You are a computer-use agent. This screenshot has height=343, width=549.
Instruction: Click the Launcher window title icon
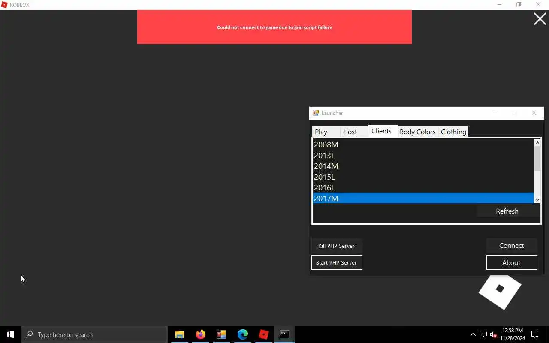pos(316,113)
